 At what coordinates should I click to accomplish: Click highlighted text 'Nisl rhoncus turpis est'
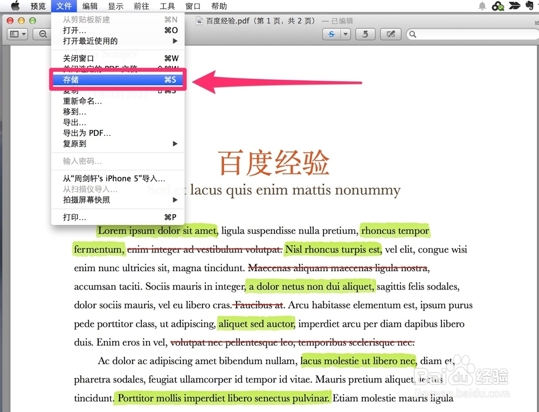333,249
